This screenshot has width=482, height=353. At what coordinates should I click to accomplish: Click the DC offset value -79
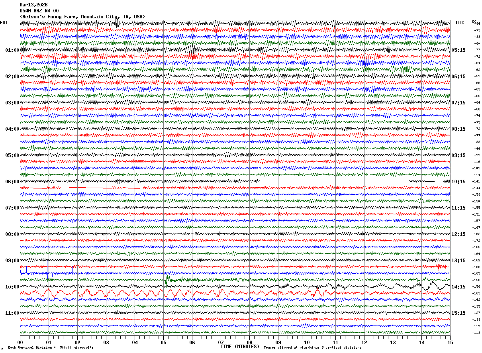477,30
